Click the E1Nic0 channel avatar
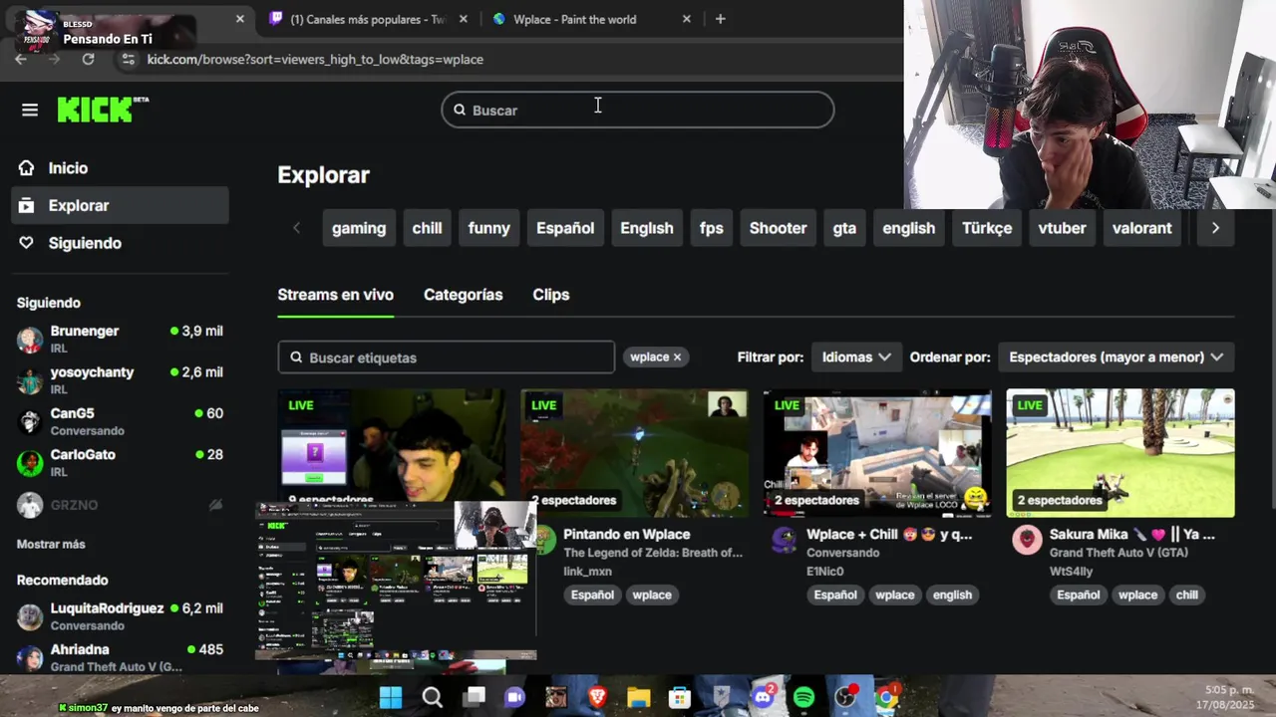The height and width of the screenshot is (717, 1276). pos(785,540)
